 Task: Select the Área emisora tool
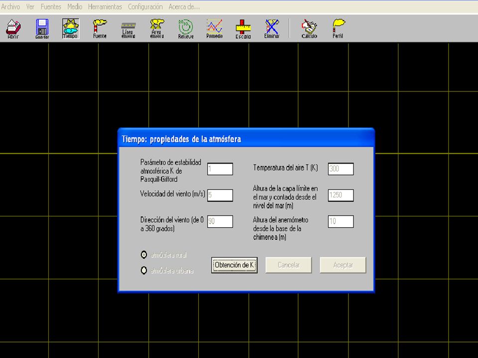pos(157,29)
